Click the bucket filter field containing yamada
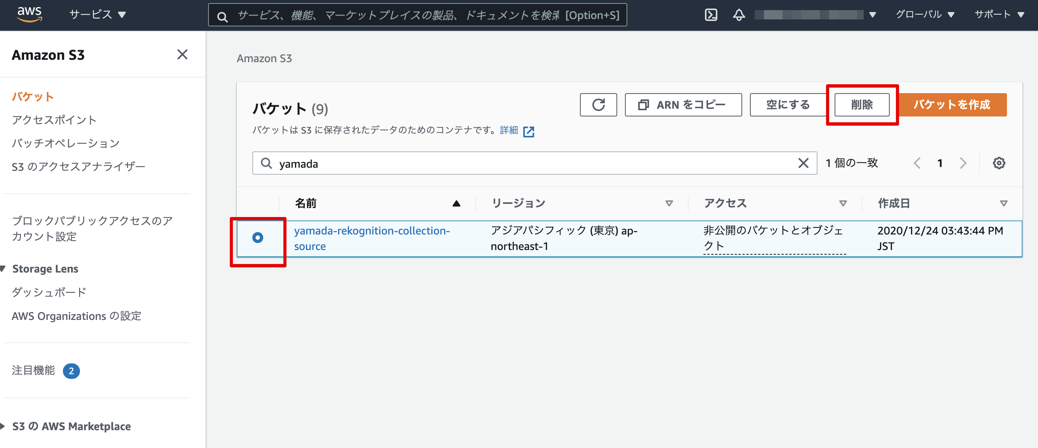Image resolution: width=1038 pixels, height=448 pixels. point(534,163)
